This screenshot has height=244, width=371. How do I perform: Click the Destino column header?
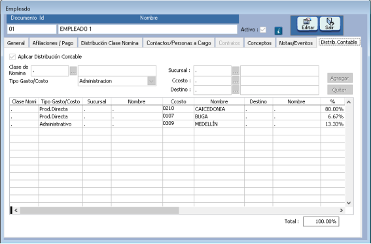(x=258, y=101)
